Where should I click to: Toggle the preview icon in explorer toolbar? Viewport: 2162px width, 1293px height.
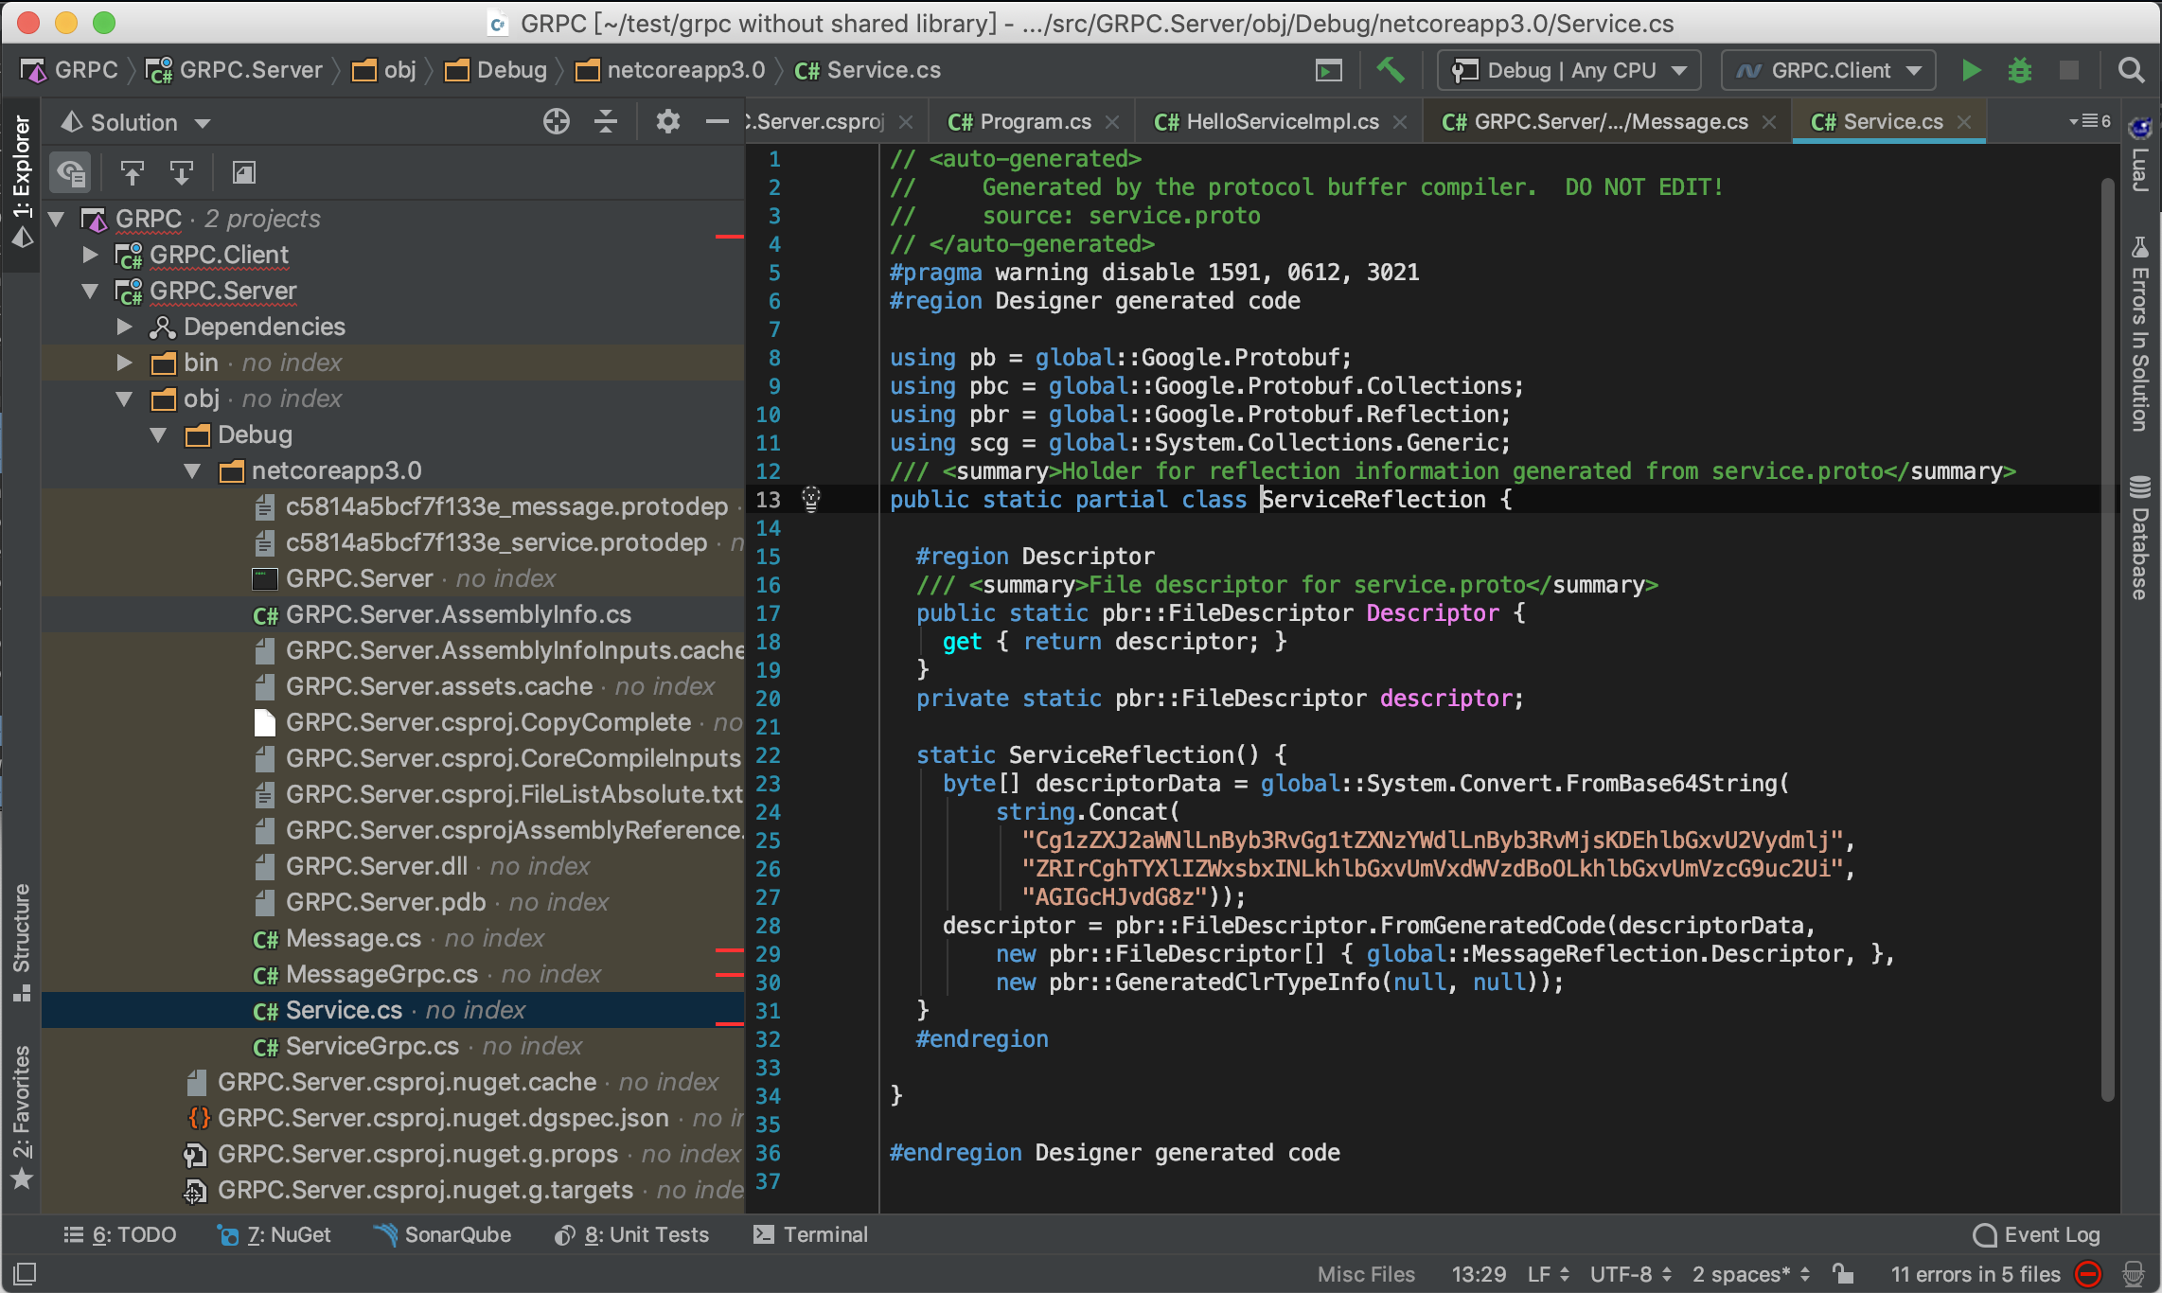[244, 172]
